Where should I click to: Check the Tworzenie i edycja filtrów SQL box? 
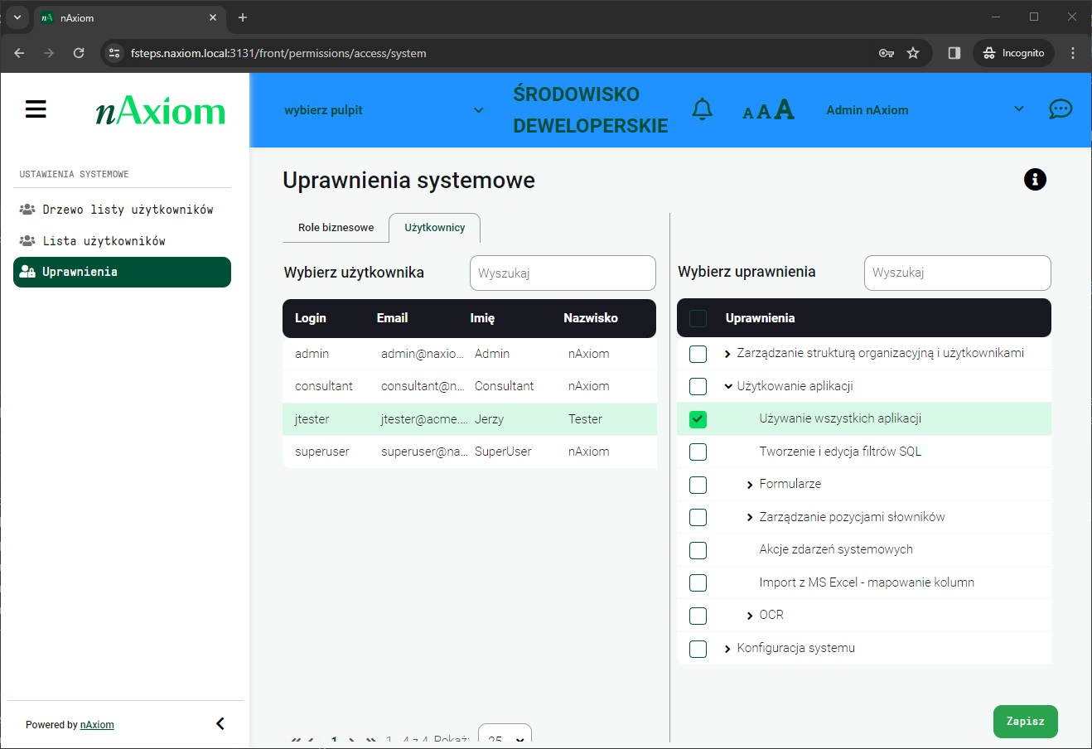tap(698, 452)
